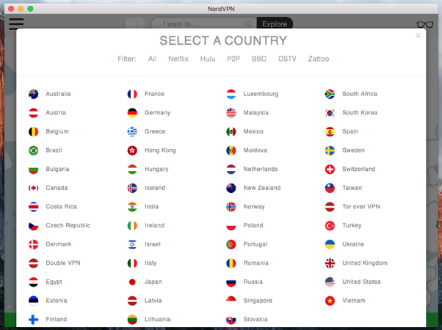
Task: Filter servers by Netflix
Action: pos(178,59)
